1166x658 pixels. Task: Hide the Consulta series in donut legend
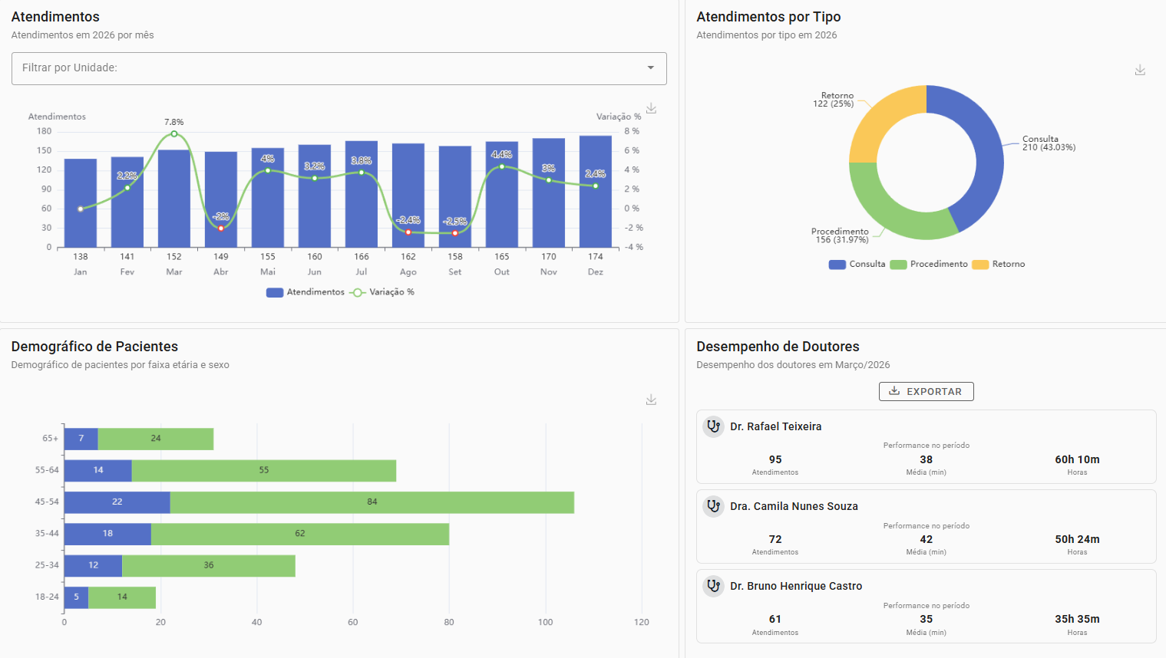pyautogui.click(x=857, y=265)
